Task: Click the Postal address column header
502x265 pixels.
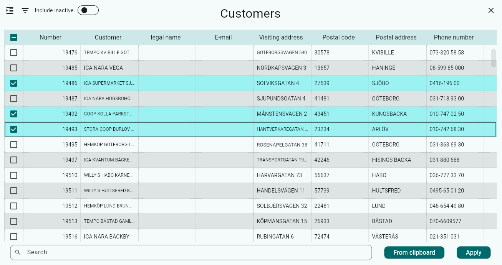Action: pos(396,37)
